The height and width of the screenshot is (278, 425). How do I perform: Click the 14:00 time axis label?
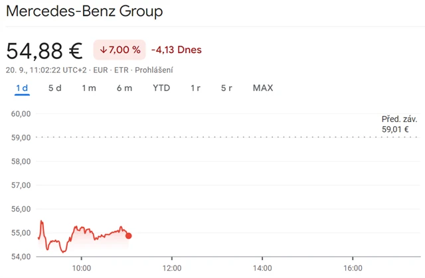(262, 268)
